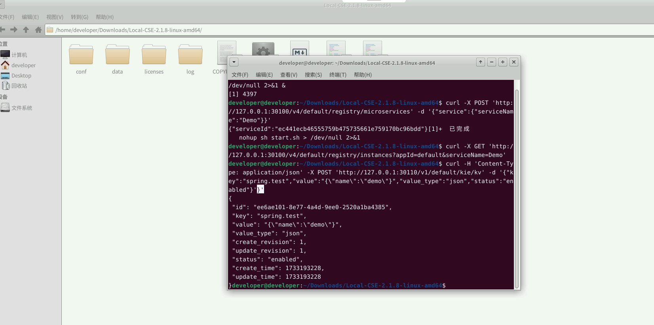654x325 pixels.
Task: Open file manager 帮助(H) menu
Action: [x=105, y=17]
